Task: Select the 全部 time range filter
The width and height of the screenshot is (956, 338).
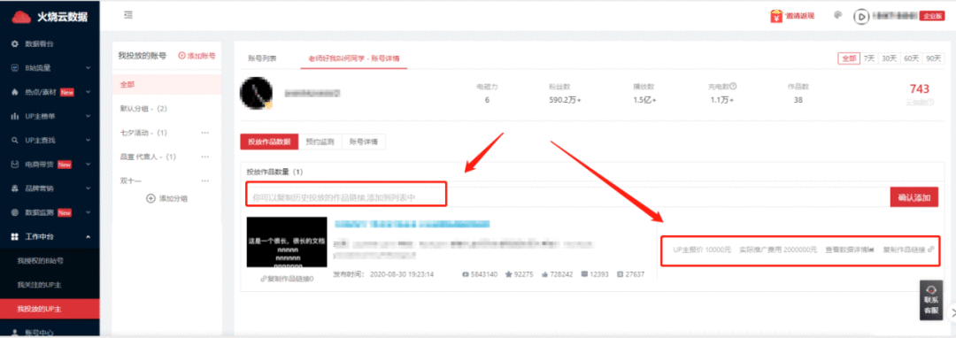Action: click(x=849, y=58)
